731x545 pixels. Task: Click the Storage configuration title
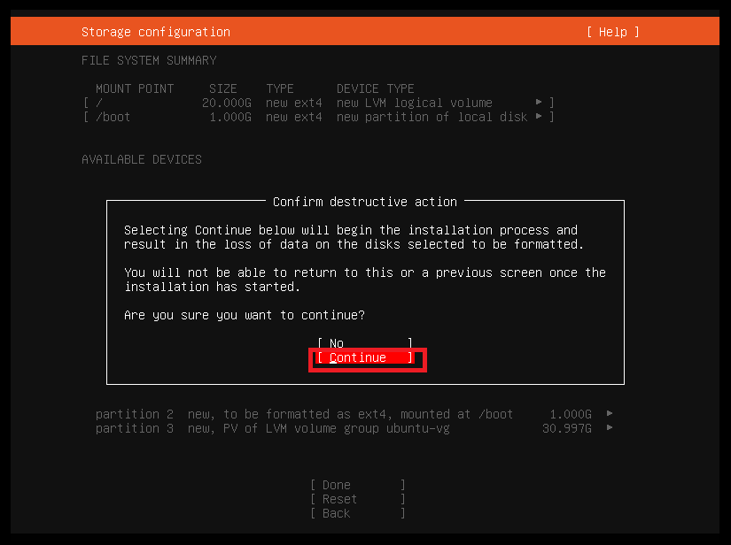tap(155, 32)
